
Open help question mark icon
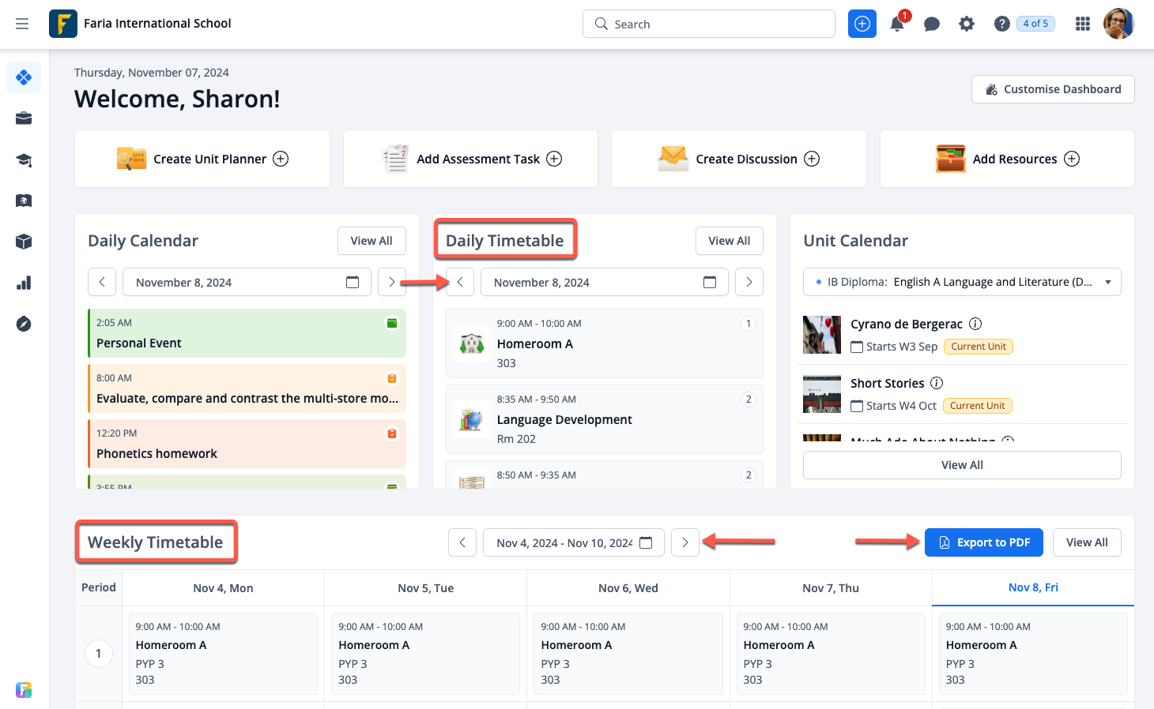click(1001, 24)
